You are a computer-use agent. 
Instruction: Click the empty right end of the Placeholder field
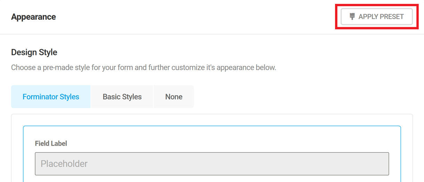[365, 164]
